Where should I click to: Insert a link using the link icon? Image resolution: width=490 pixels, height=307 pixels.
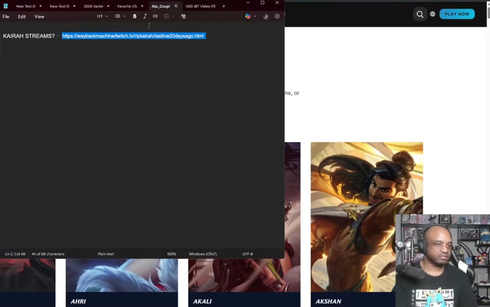155,16
